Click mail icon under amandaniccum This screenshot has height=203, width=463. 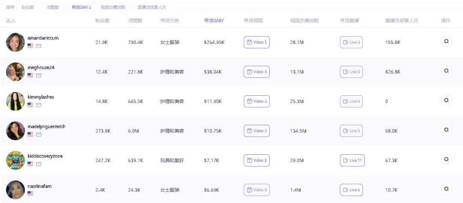click(39, 46)
